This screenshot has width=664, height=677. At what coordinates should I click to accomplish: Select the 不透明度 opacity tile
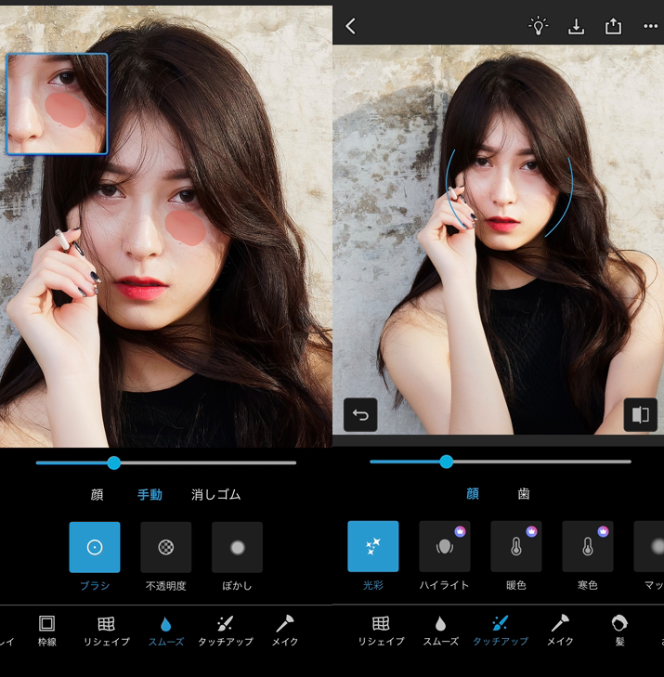(x=166, y=547)
